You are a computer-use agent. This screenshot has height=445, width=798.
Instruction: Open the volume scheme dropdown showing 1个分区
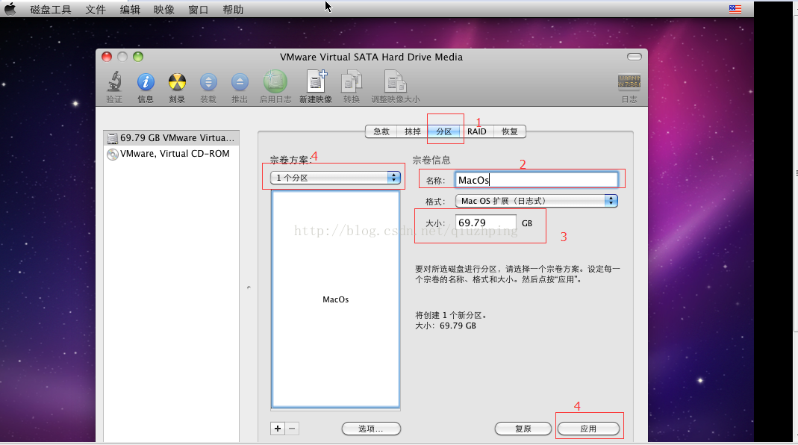[335, 178]
